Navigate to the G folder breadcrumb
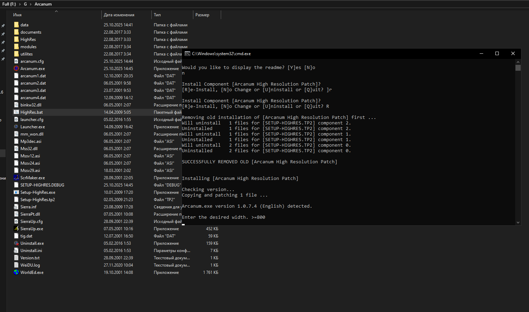The image size is (529, 312). pyautogui.click(x=25, y=4)
